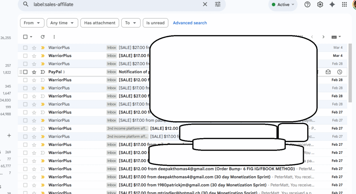
Task: Star the 1980patrickjm $17.00 sale email
Action: click(x=34, y=185)
